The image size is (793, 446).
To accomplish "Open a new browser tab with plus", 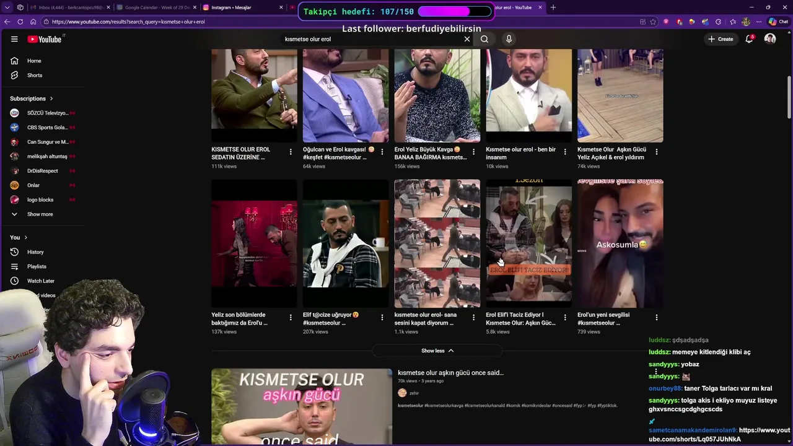I will (x=553, y=7).
